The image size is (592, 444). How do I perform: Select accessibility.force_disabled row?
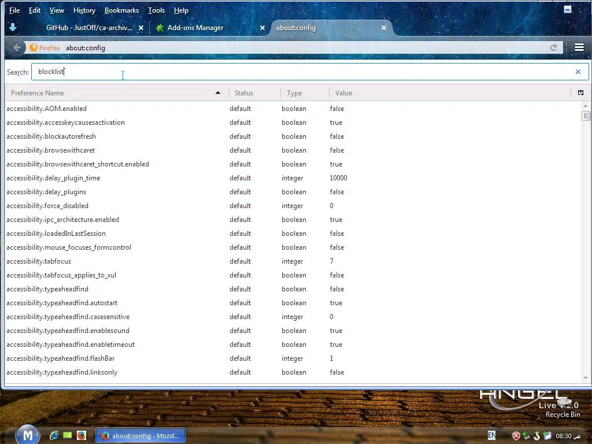pyautogui.click(x=293, y=206)
